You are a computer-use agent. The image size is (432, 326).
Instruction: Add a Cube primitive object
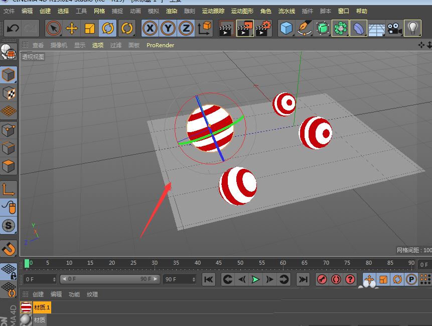[x=286, y=29]
